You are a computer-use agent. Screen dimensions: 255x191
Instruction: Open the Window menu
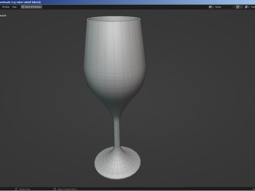(6, 7)
